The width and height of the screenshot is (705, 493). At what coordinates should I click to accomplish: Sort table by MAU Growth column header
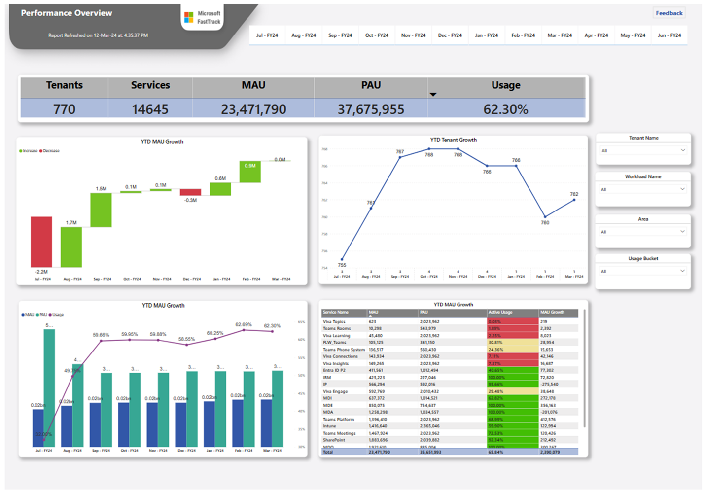pos(559,312)
